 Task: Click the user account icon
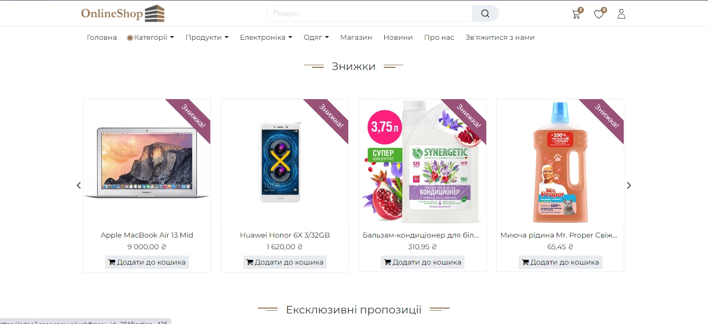[x=621, y=14]
